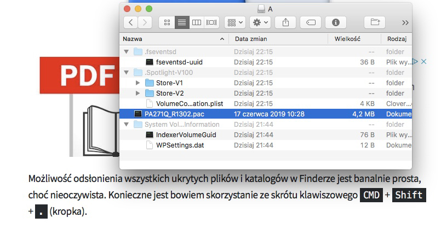Switch to column view mode
The width and height of the screenshot is (441, 229).
point(196,22)
